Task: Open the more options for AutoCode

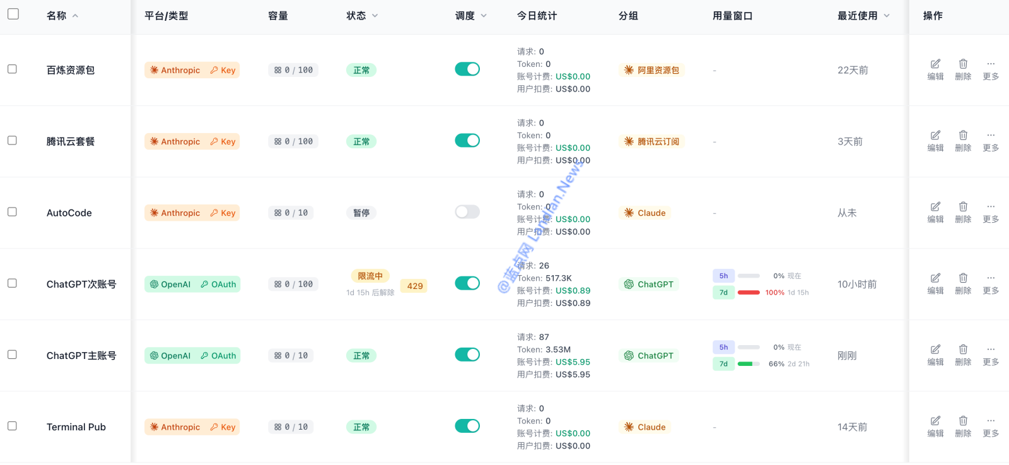Action: point(991,207)
